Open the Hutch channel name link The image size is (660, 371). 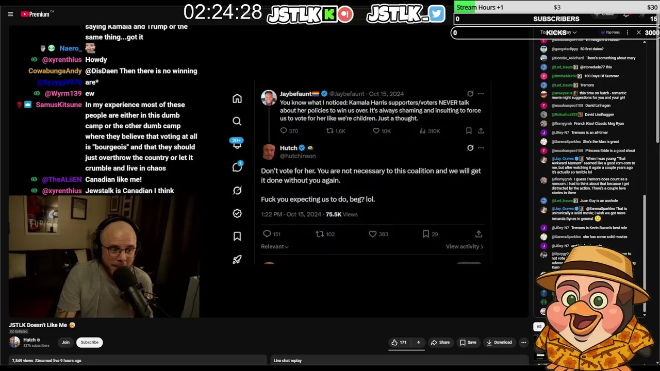(29, 340)
